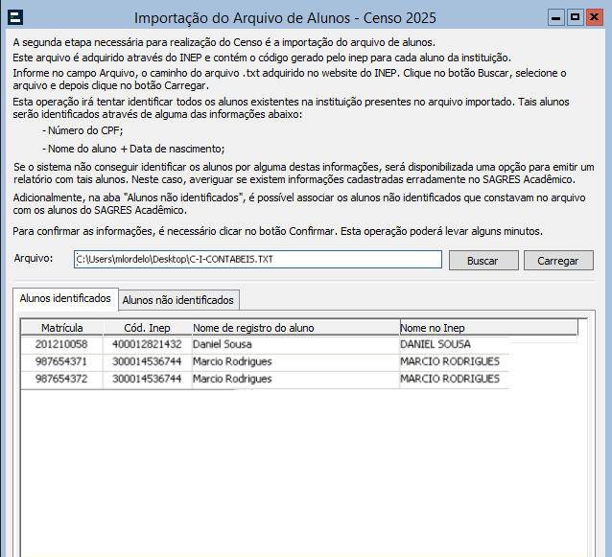The height and width of the screenshot is (557, 612).
Task: Select matrícula 987654371 cell
Action: coord(61,361)
